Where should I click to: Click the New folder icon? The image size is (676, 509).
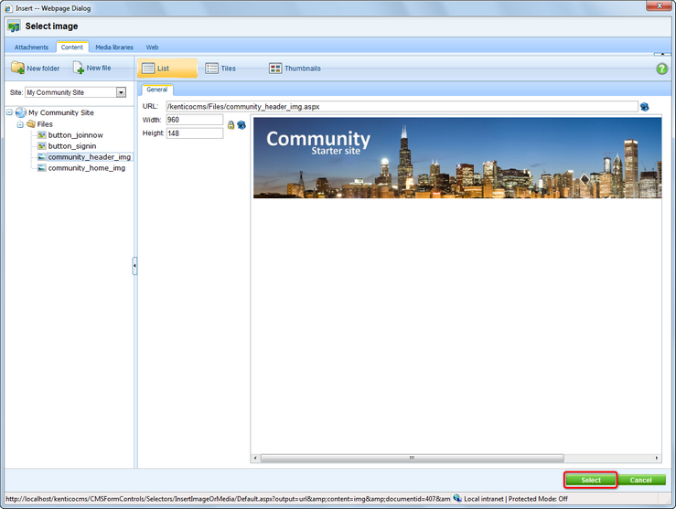(17, 68)
